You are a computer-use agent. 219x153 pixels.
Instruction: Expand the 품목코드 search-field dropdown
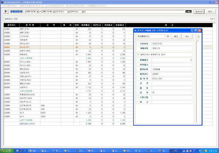pyautogui.click(x=83, y=12)
